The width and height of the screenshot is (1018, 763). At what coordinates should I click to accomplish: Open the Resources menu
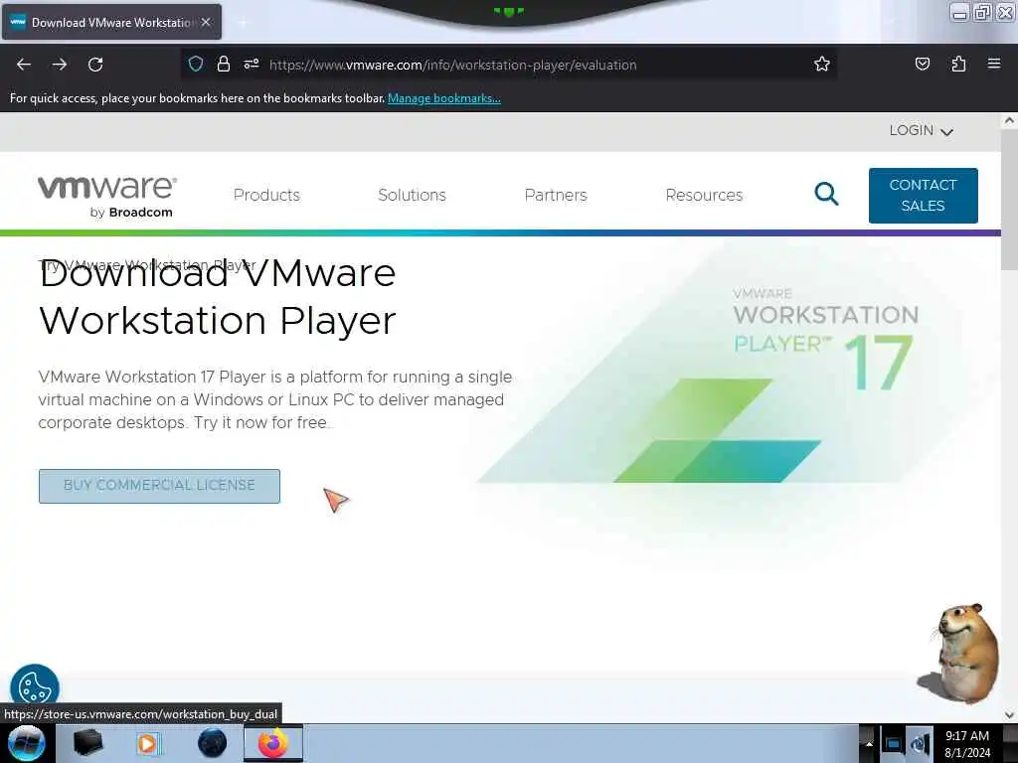[x=704, y=195]
